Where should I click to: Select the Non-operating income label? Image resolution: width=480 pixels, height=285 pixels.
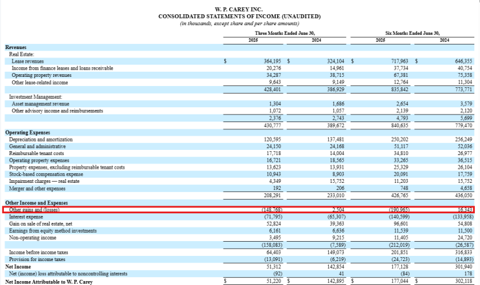[x=32, y=238]
